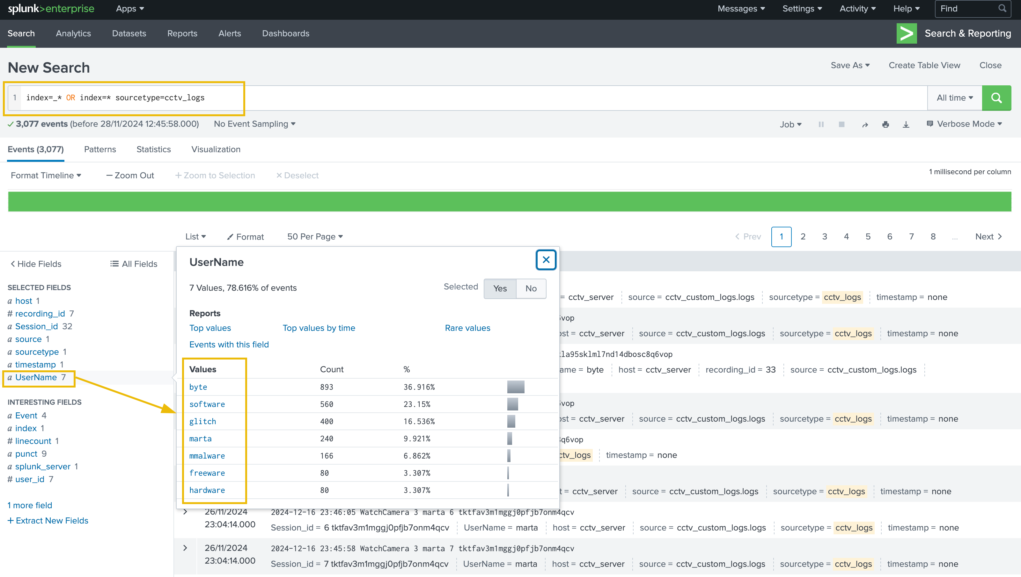Image resolution: width=1021 pixels, height=577 pixels.
Task: Click the print results icon
Action: pos(885,125)
